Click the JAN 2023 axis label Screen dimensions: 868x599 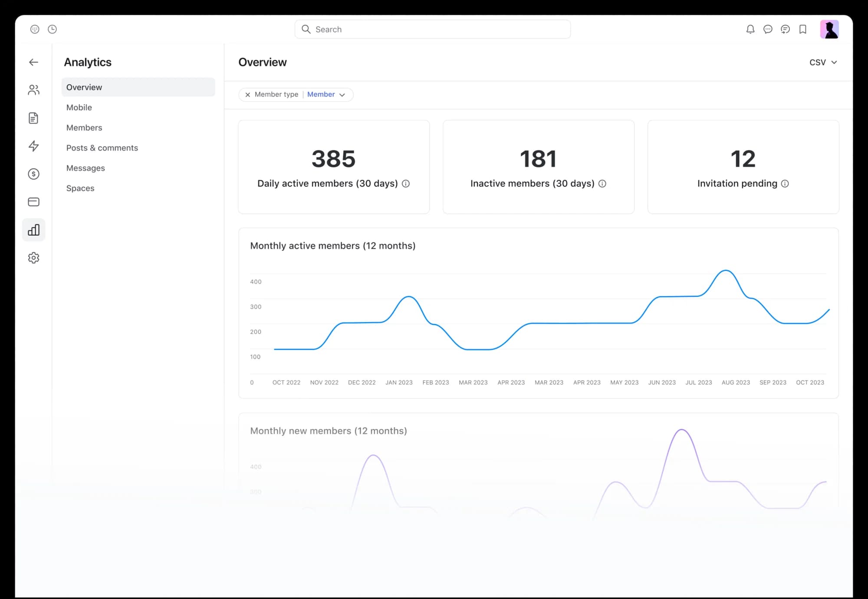click(x=399, y=382)
